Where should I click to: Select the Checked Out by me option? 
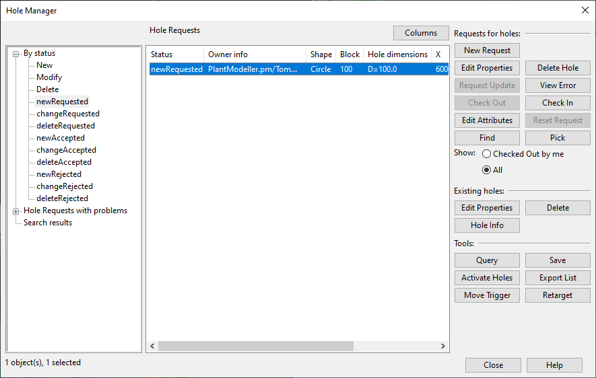click(x=486, y=154)
